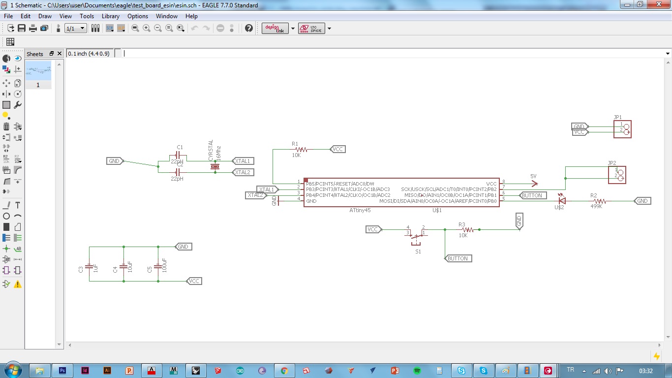Click the Redraw icon
This screenshot has height=378, width=672.
pyautogui.click(x=169, y=28)
